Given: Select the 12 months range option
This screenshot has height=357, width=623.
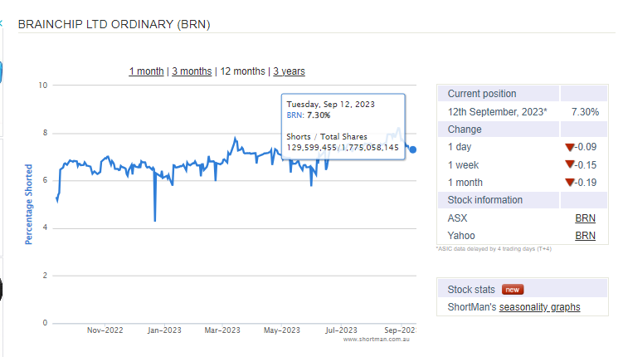Looking at the screenshot, I should coord(242,71).
